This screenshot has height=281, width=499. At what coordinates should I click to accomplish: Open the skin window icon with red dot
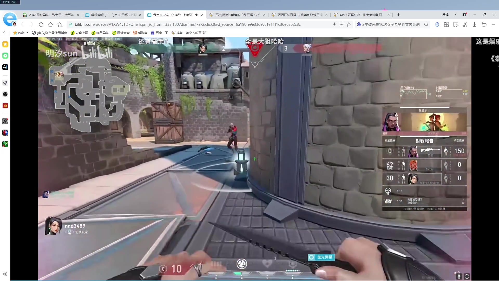(464, 15)
